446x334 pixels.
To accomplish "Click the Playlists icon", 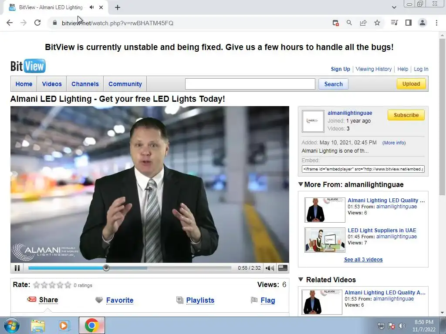I will (x=180, y=300).
